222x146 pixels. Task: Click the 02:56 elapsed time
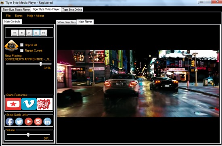47,68
